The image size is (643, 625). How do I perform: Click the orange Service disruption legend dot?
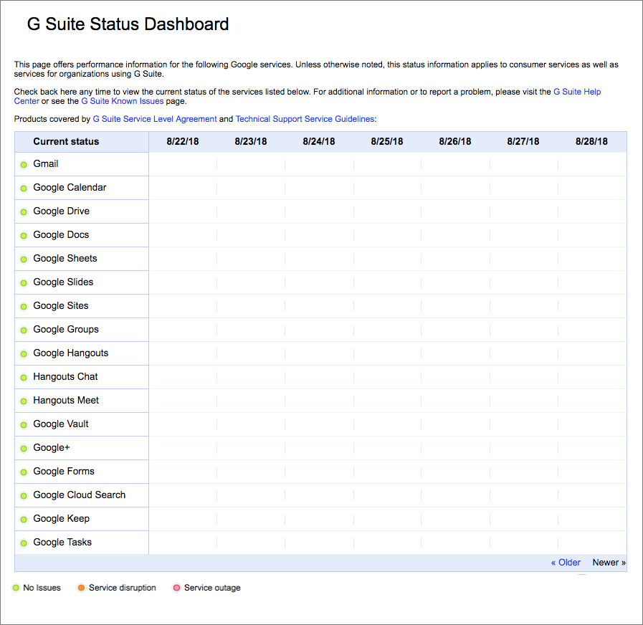pos(81,588)
